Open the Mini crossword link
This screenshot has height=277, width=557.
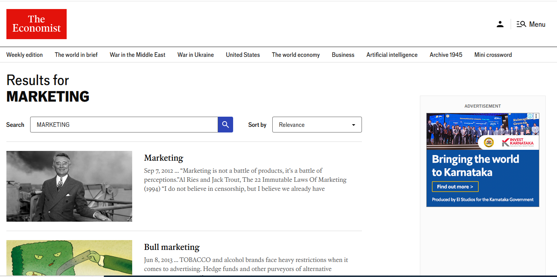click(x=493, y=55)
